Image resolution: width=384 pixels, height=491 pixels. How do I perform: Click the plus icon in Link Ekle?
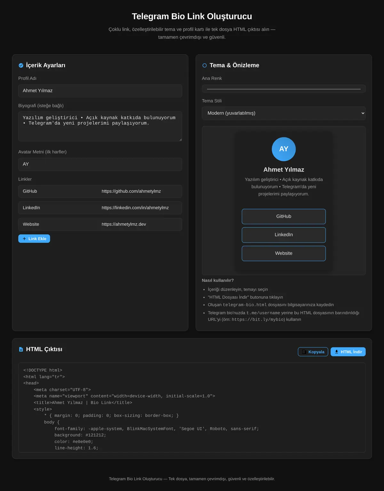coord(24,239)
